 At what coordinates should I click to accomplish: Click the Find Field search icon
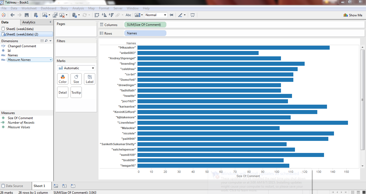pyautogui.click(x=46, y=41)
